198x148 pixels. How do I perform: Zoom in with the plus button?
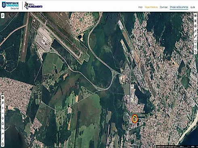[x=3, y=108]
